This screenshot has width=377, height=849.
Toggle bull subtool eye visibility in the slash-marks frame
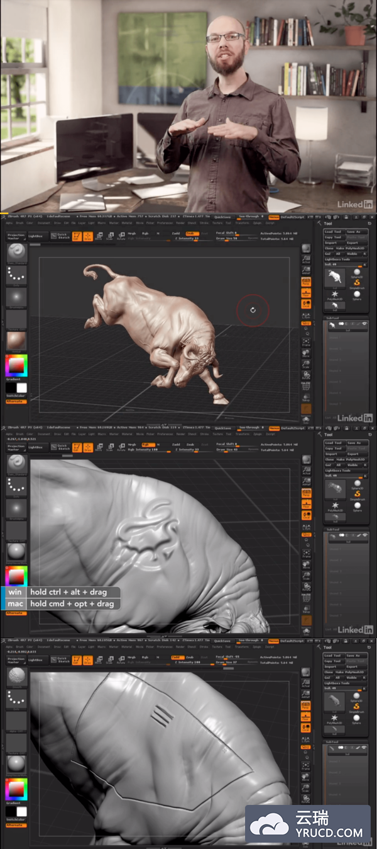point(364,747)
